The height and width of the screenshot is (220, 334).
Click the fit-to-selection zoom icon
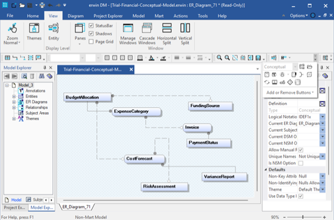[x=235, y=58]
